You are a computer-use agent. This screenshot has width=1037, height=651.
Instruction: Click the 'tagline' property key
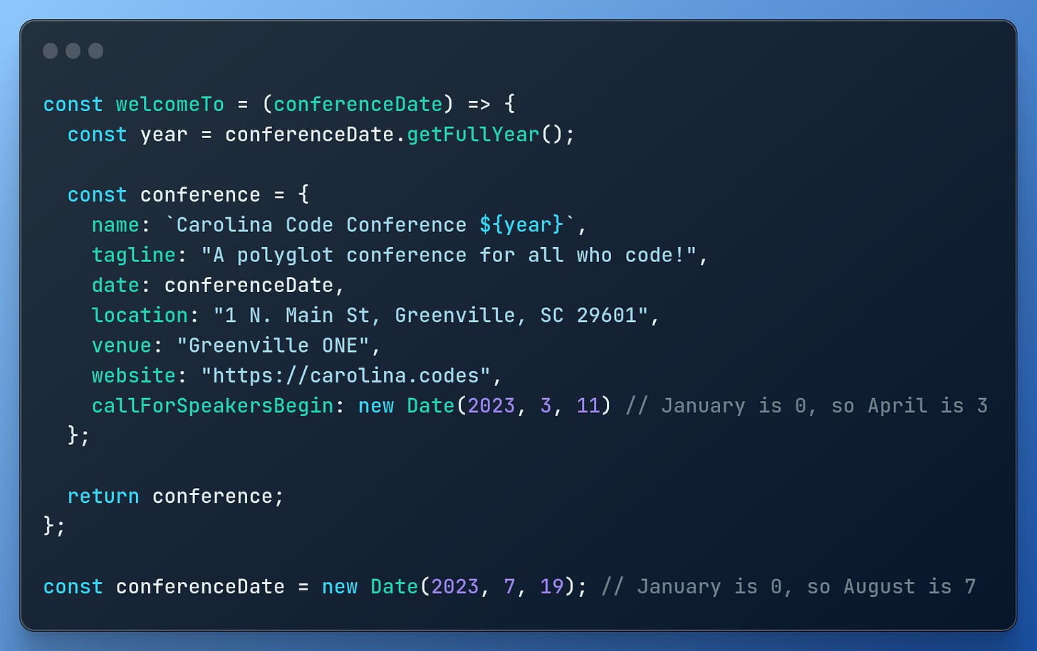pyautogui.click(x=134, y=255)
